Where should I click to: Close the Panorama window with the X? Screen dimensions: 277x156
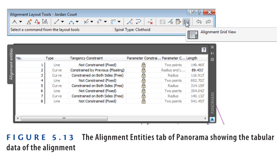pyautogui.click(x=212, y=47)
